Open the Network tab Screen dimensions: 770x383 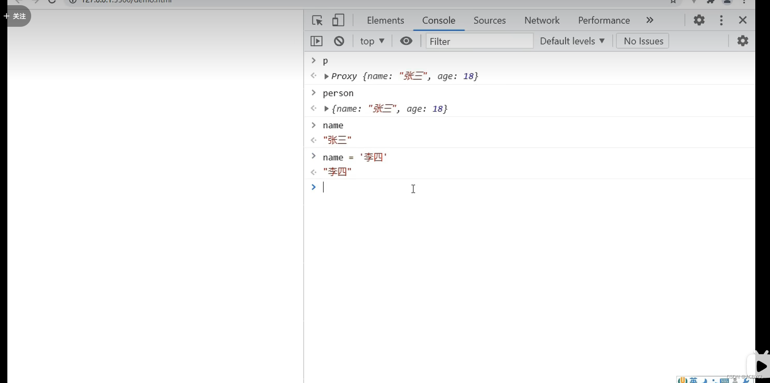point(542,20)
